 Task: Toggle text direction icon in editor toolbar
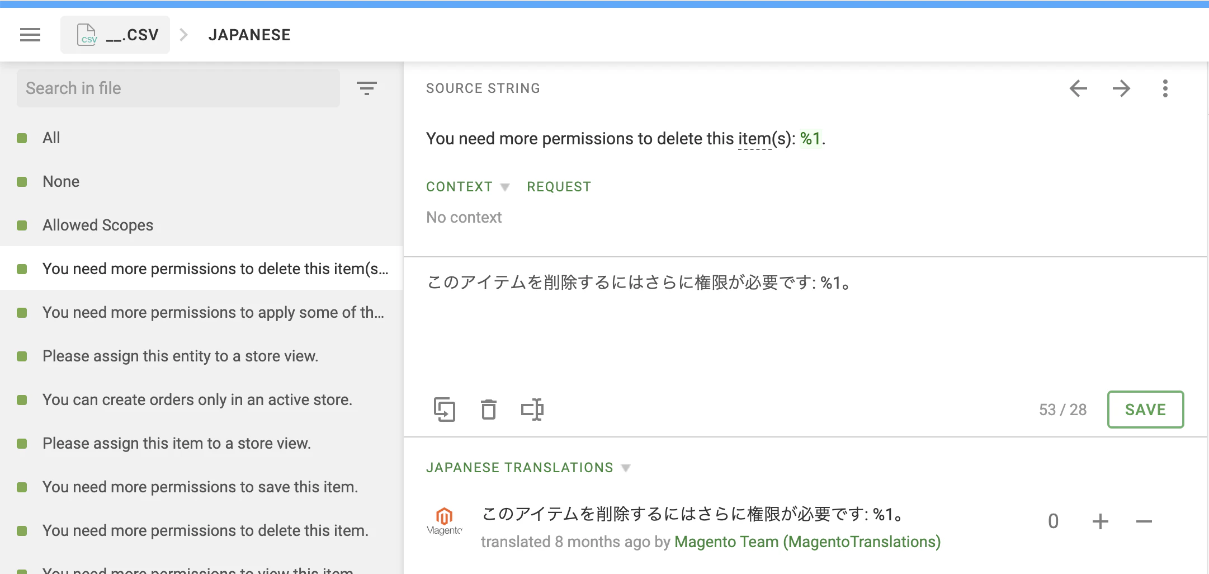click(x=532, y=410)
